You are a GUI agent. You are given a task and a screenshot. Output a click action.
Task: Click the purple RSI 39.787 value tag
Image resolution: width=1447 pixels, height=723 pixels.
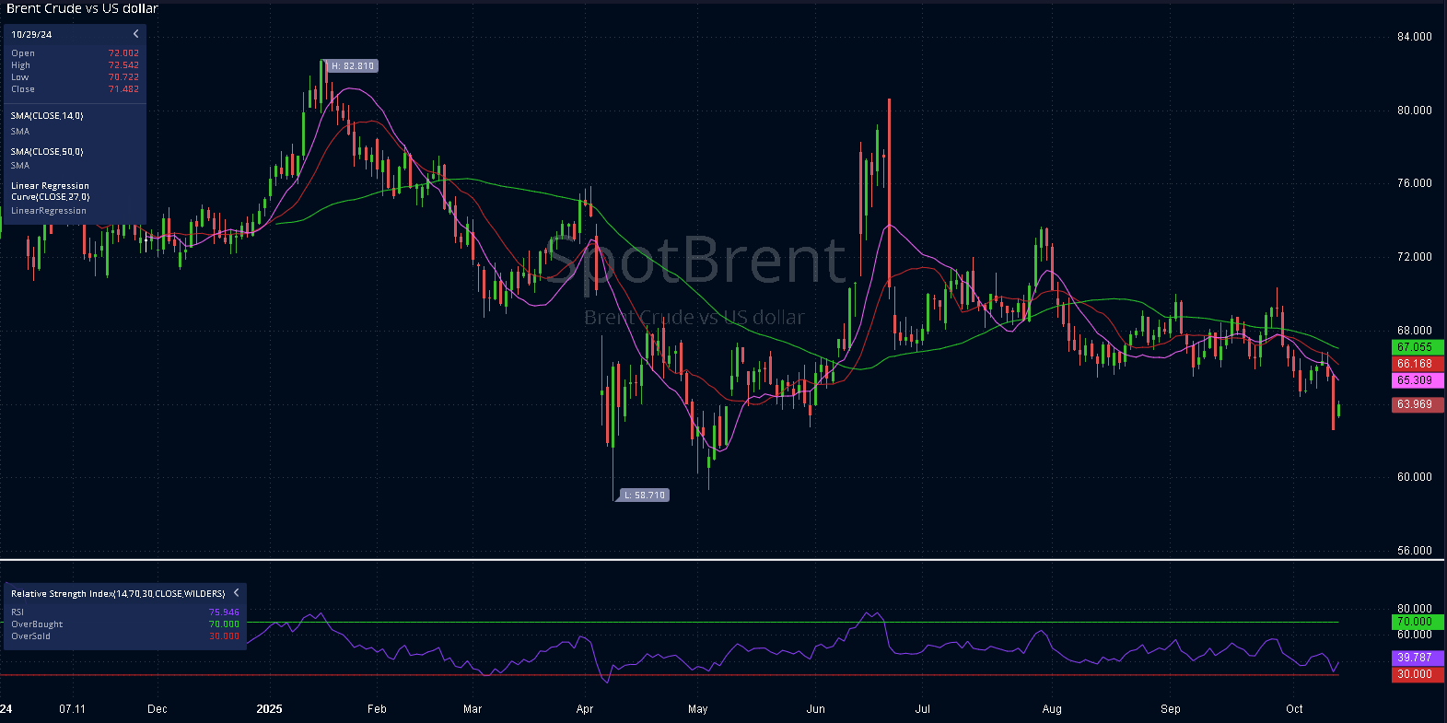point(1416,658)
